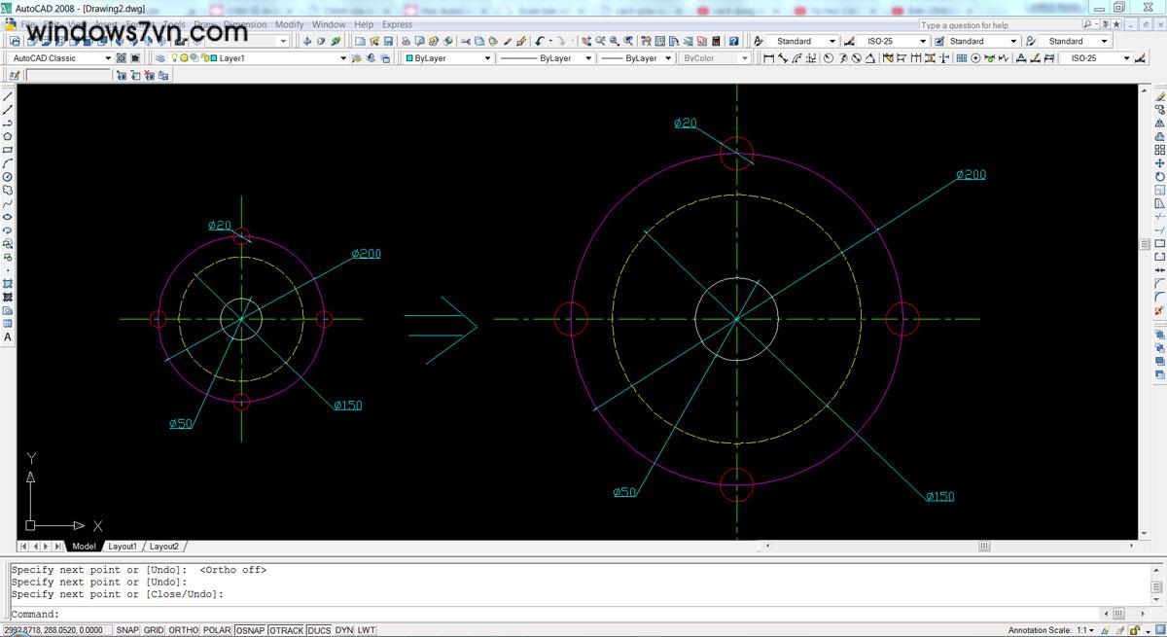This screenshot has height=637, width=1167.
Task: Click the Command line input
Action: tap(554, 614)
